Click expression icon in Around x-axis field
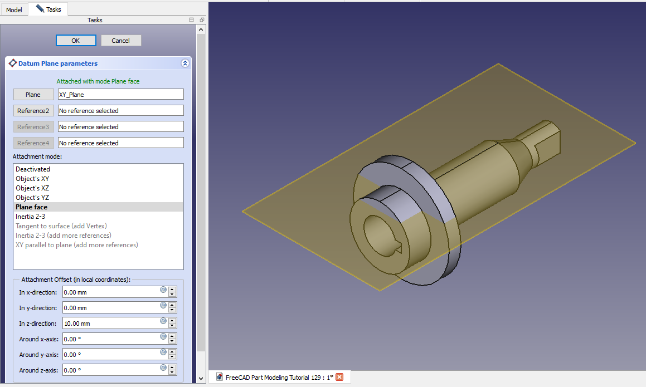 click(x=163, y=336)
